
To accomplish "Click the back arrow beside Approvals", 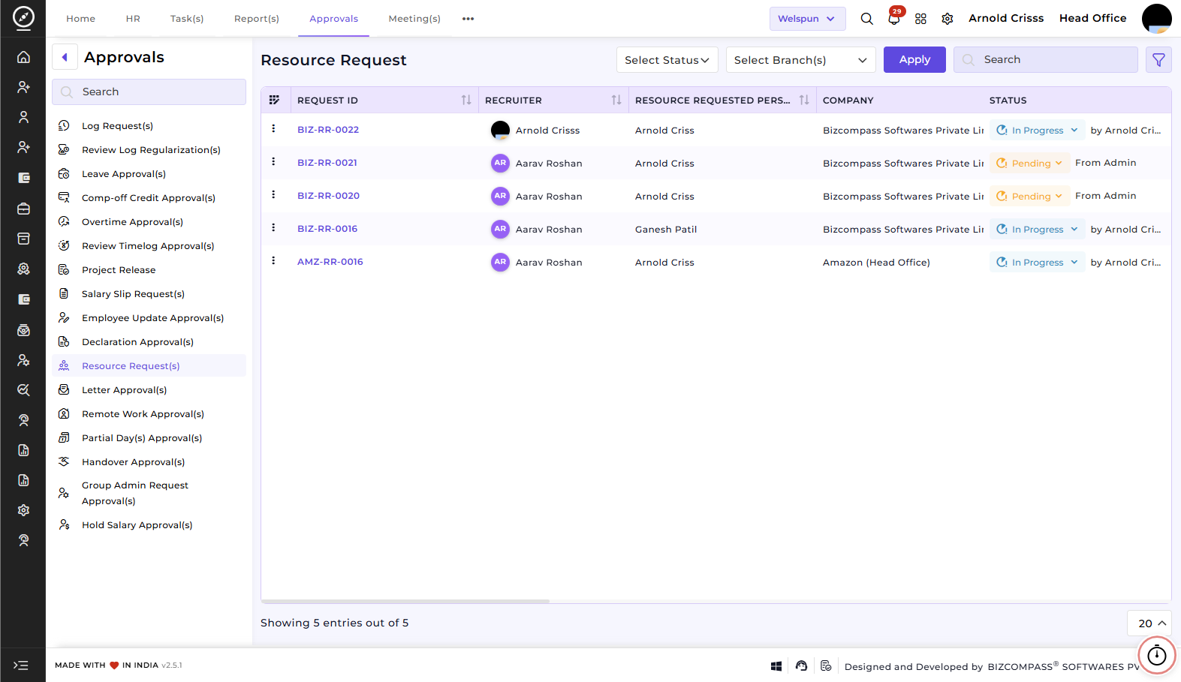I will (x=65, y=57).
